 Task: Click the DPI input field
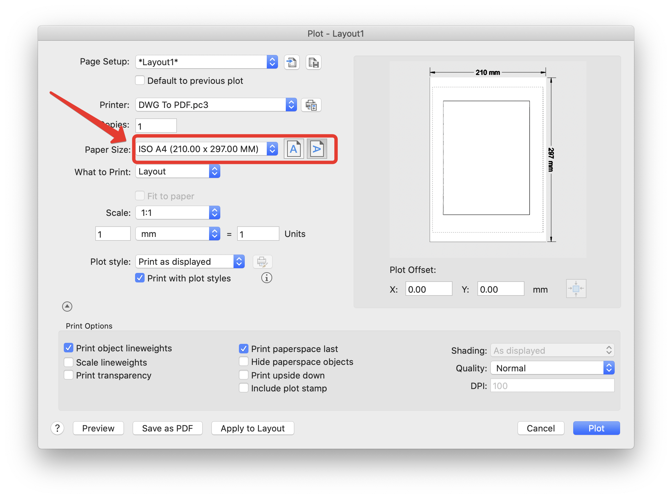(x=552, y=386)
